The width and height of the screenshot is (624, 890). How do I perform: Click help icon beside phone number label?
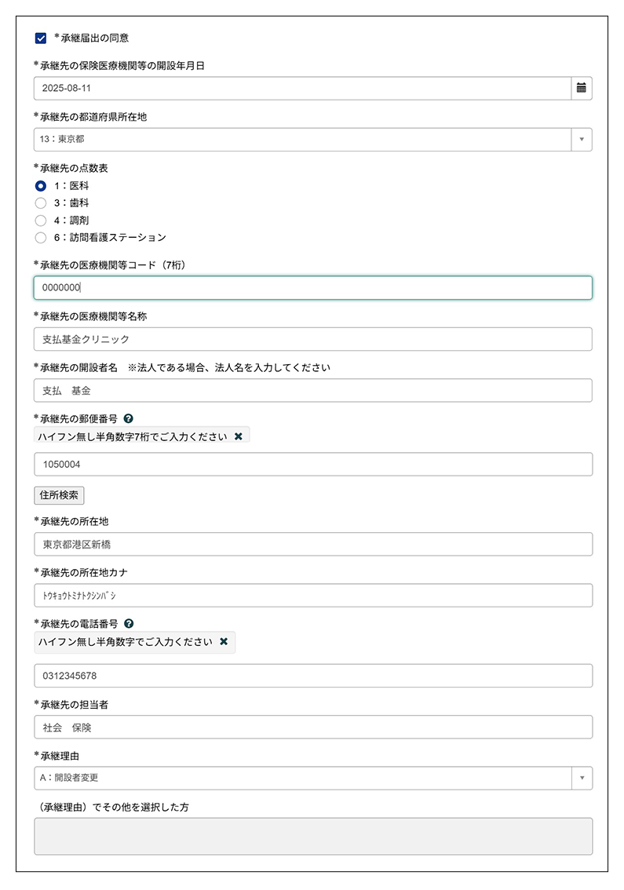pos(129,624)
